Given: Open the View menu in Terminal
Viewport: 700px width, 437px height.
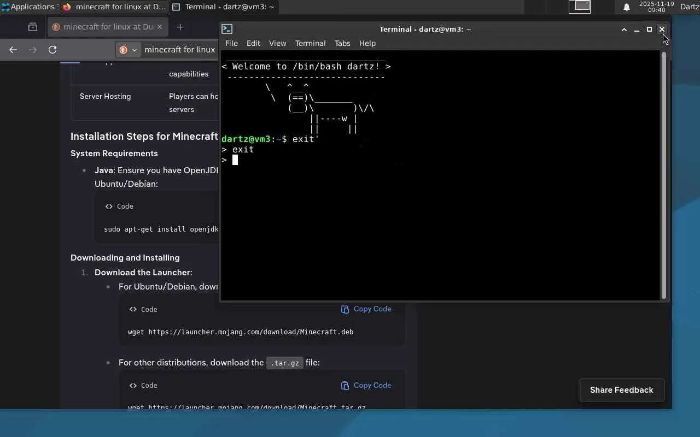Looking at the screenshot, I should 277,43.
